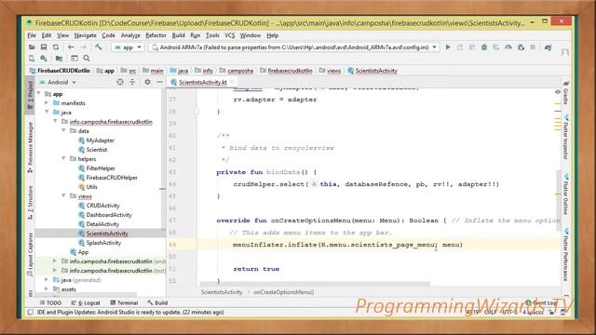The height and width of the screenshot is (335, 596).
Task: Collapse the helpers package node
Action: point(63,159)
